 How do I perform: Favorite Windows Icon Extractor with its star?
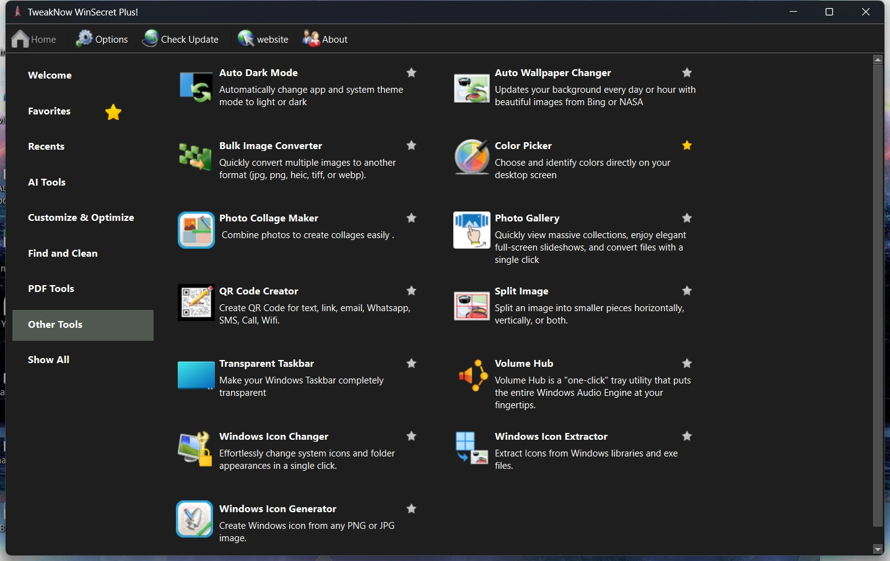click(687, 436)
